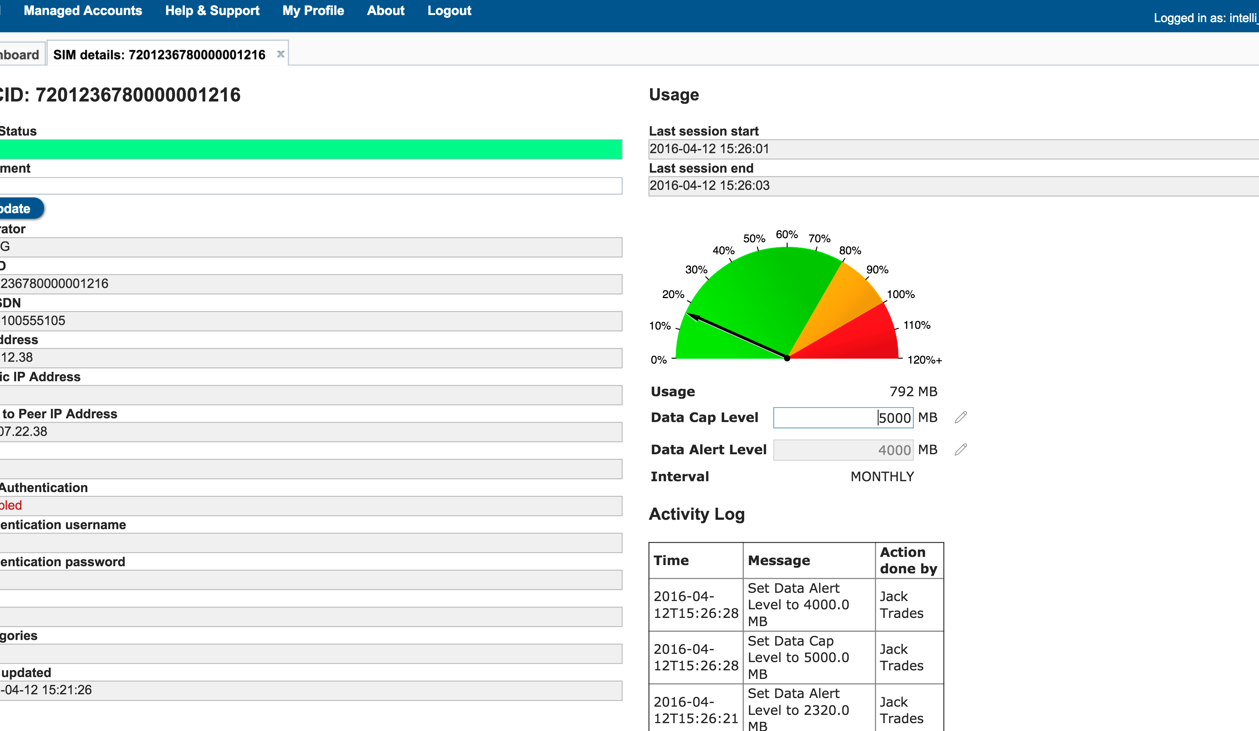This screenshot has width=1259, height=731.
Task: Click the IP Address field ending 12.38
Action: pyautogui.click(x=311, y=358)
